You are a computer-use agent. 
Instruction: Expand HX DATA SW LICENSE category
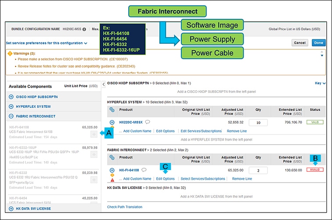point(11,209)
